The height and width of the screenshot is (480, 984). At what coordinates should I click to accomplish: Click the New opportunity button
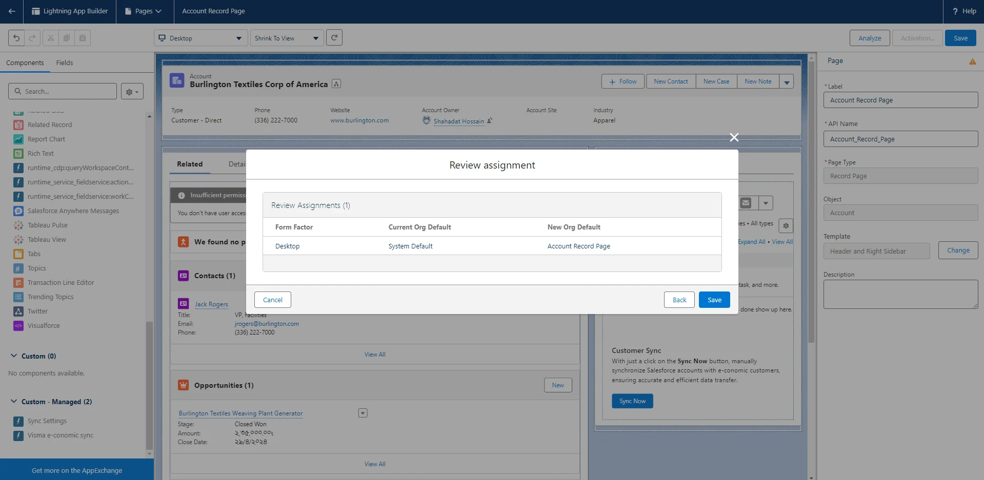tap(558, 385)
